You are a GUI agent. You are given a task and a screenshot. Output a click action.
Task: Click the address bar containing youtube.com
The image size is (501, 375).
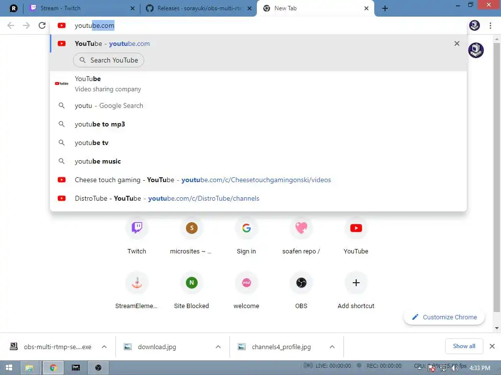pos(258,25)
